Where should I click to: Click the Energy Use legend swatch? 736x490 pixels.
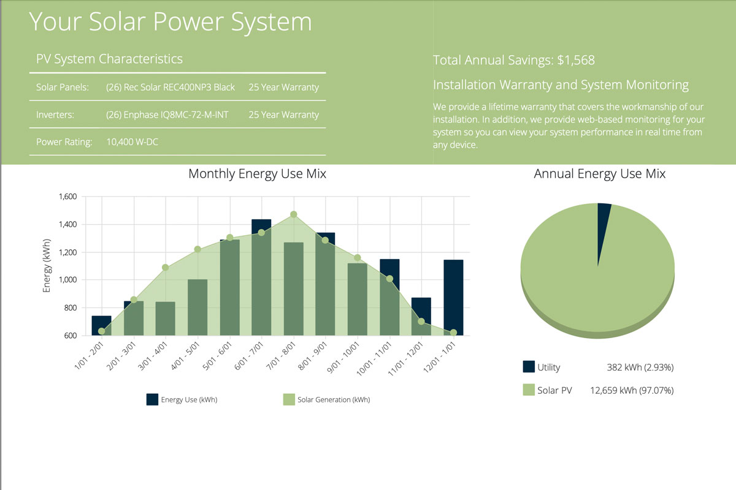point(151,398)
